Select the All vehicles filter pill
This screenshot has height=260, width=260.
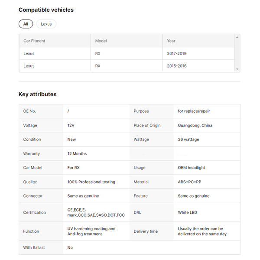pyautogui.click(x=26, y=24)
